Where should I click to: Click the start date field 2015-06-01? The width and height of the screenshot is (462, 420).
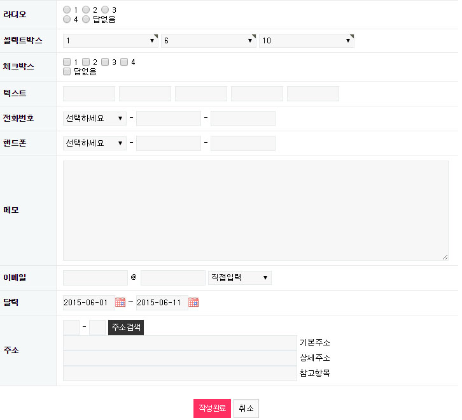point(88,303)
